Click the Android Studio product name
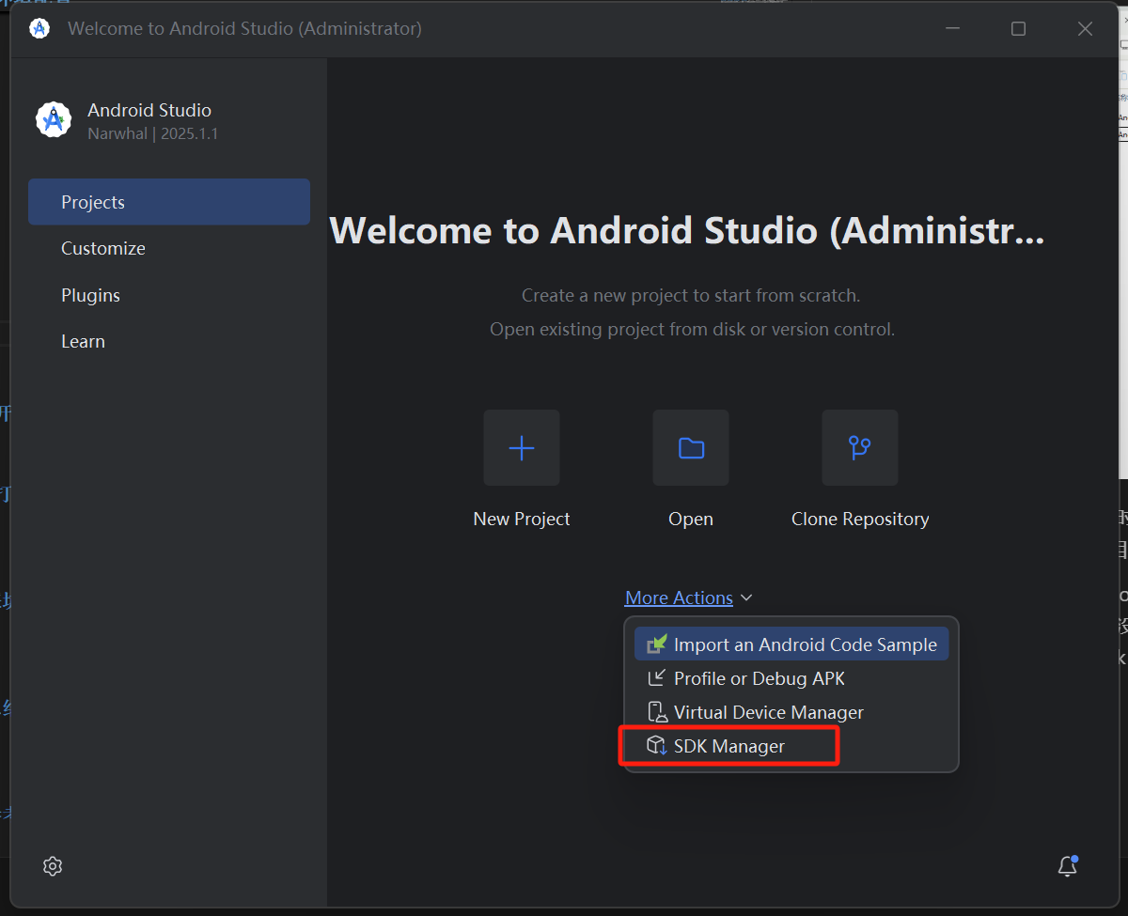This screenshot has height=916, width=1128. click(149, 110)
